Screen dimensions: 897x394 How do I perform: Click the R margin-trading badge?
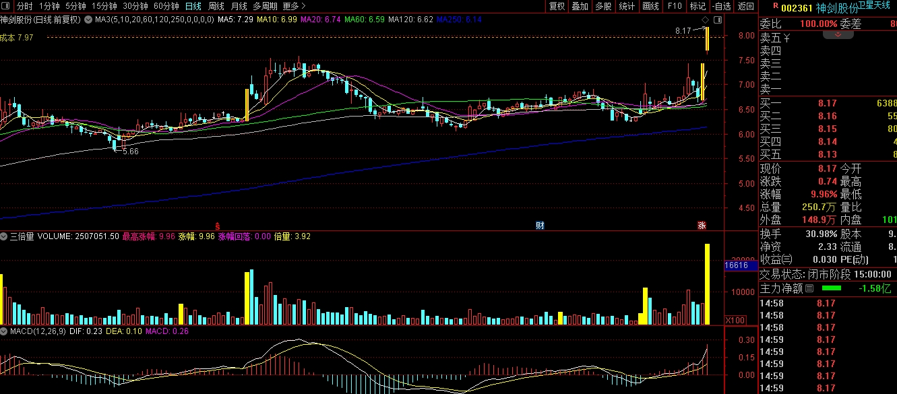pyautogui.click(x=776, y=7)
